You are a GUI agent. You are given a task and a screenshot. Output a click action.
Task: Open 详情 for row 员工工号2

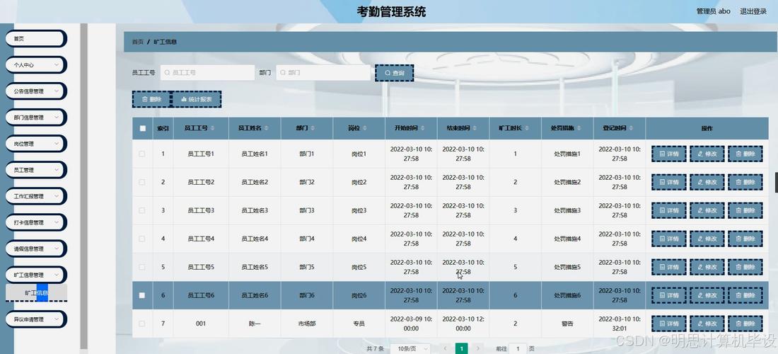click(668, 182)
